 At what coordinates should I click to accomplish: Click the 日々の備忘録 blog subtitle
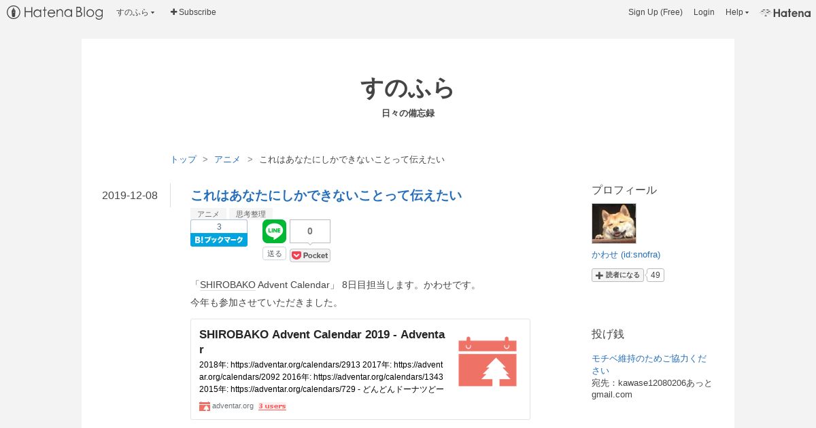click(x=408, y=113)
